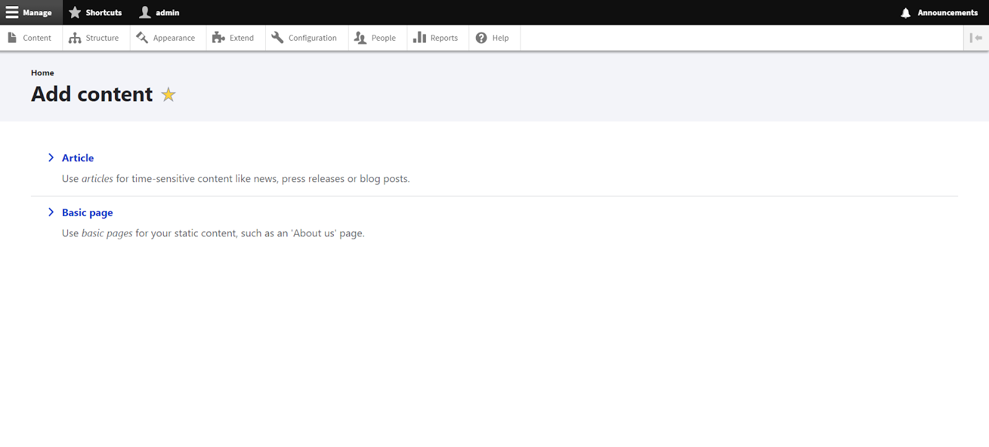Click the Add content page heading
The width and height of the screenshot is (989, 447).
[92, 94]
